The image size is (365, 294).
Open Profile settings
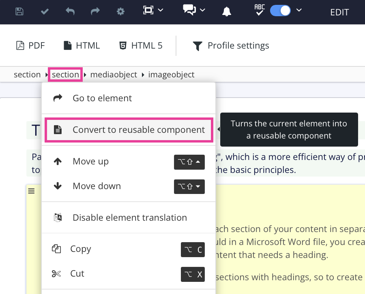231,46
